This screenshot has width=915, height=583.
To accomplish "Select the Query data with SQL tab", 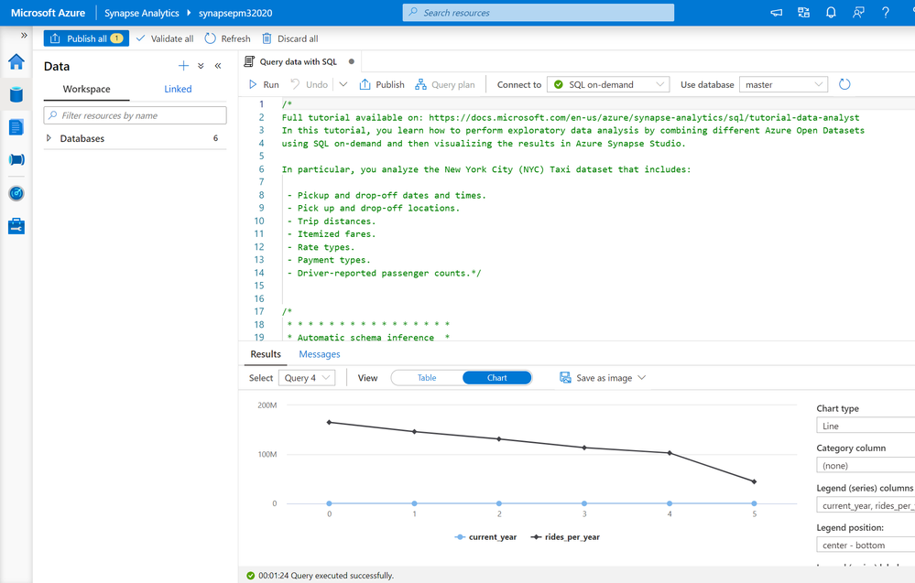I will click(x=299, y=61).
